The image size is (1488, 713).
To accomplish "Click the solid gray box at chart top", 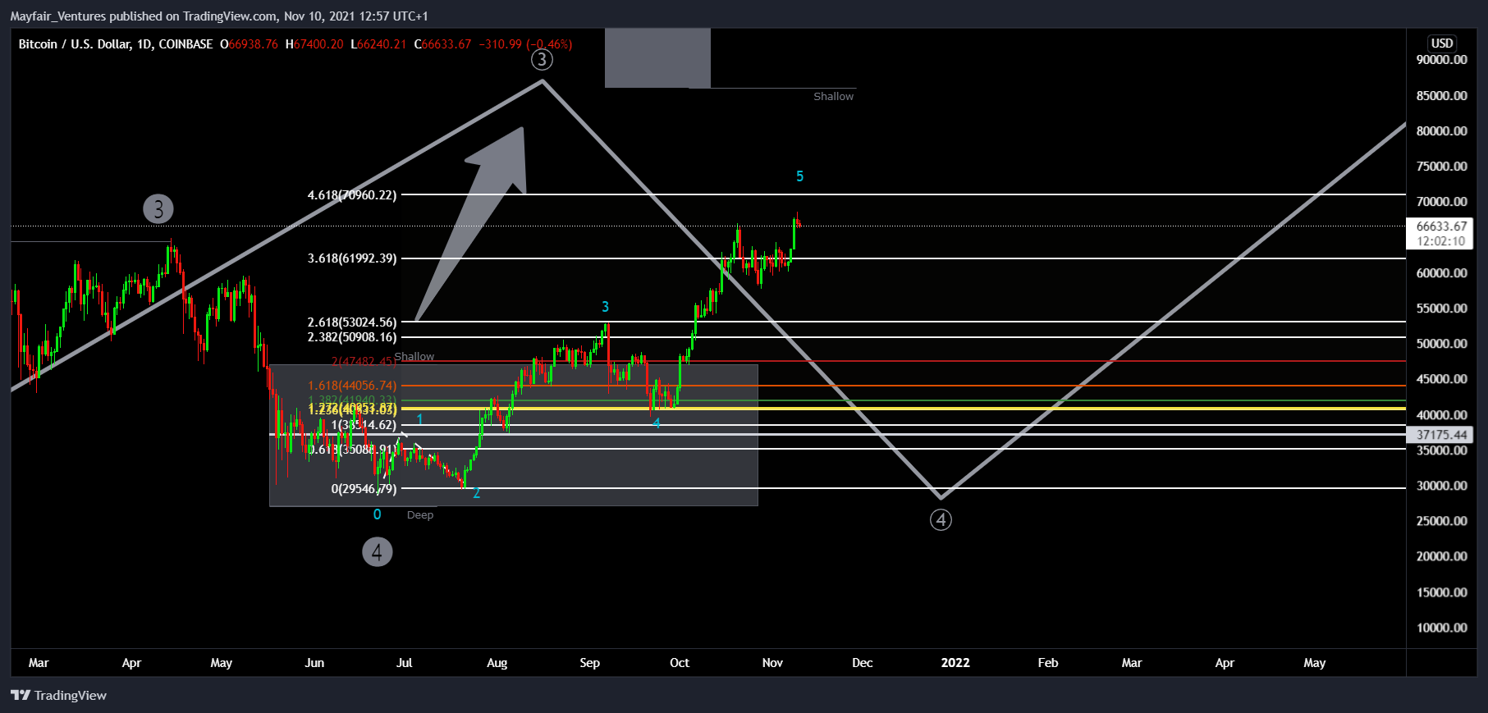I will coord(657,57).
